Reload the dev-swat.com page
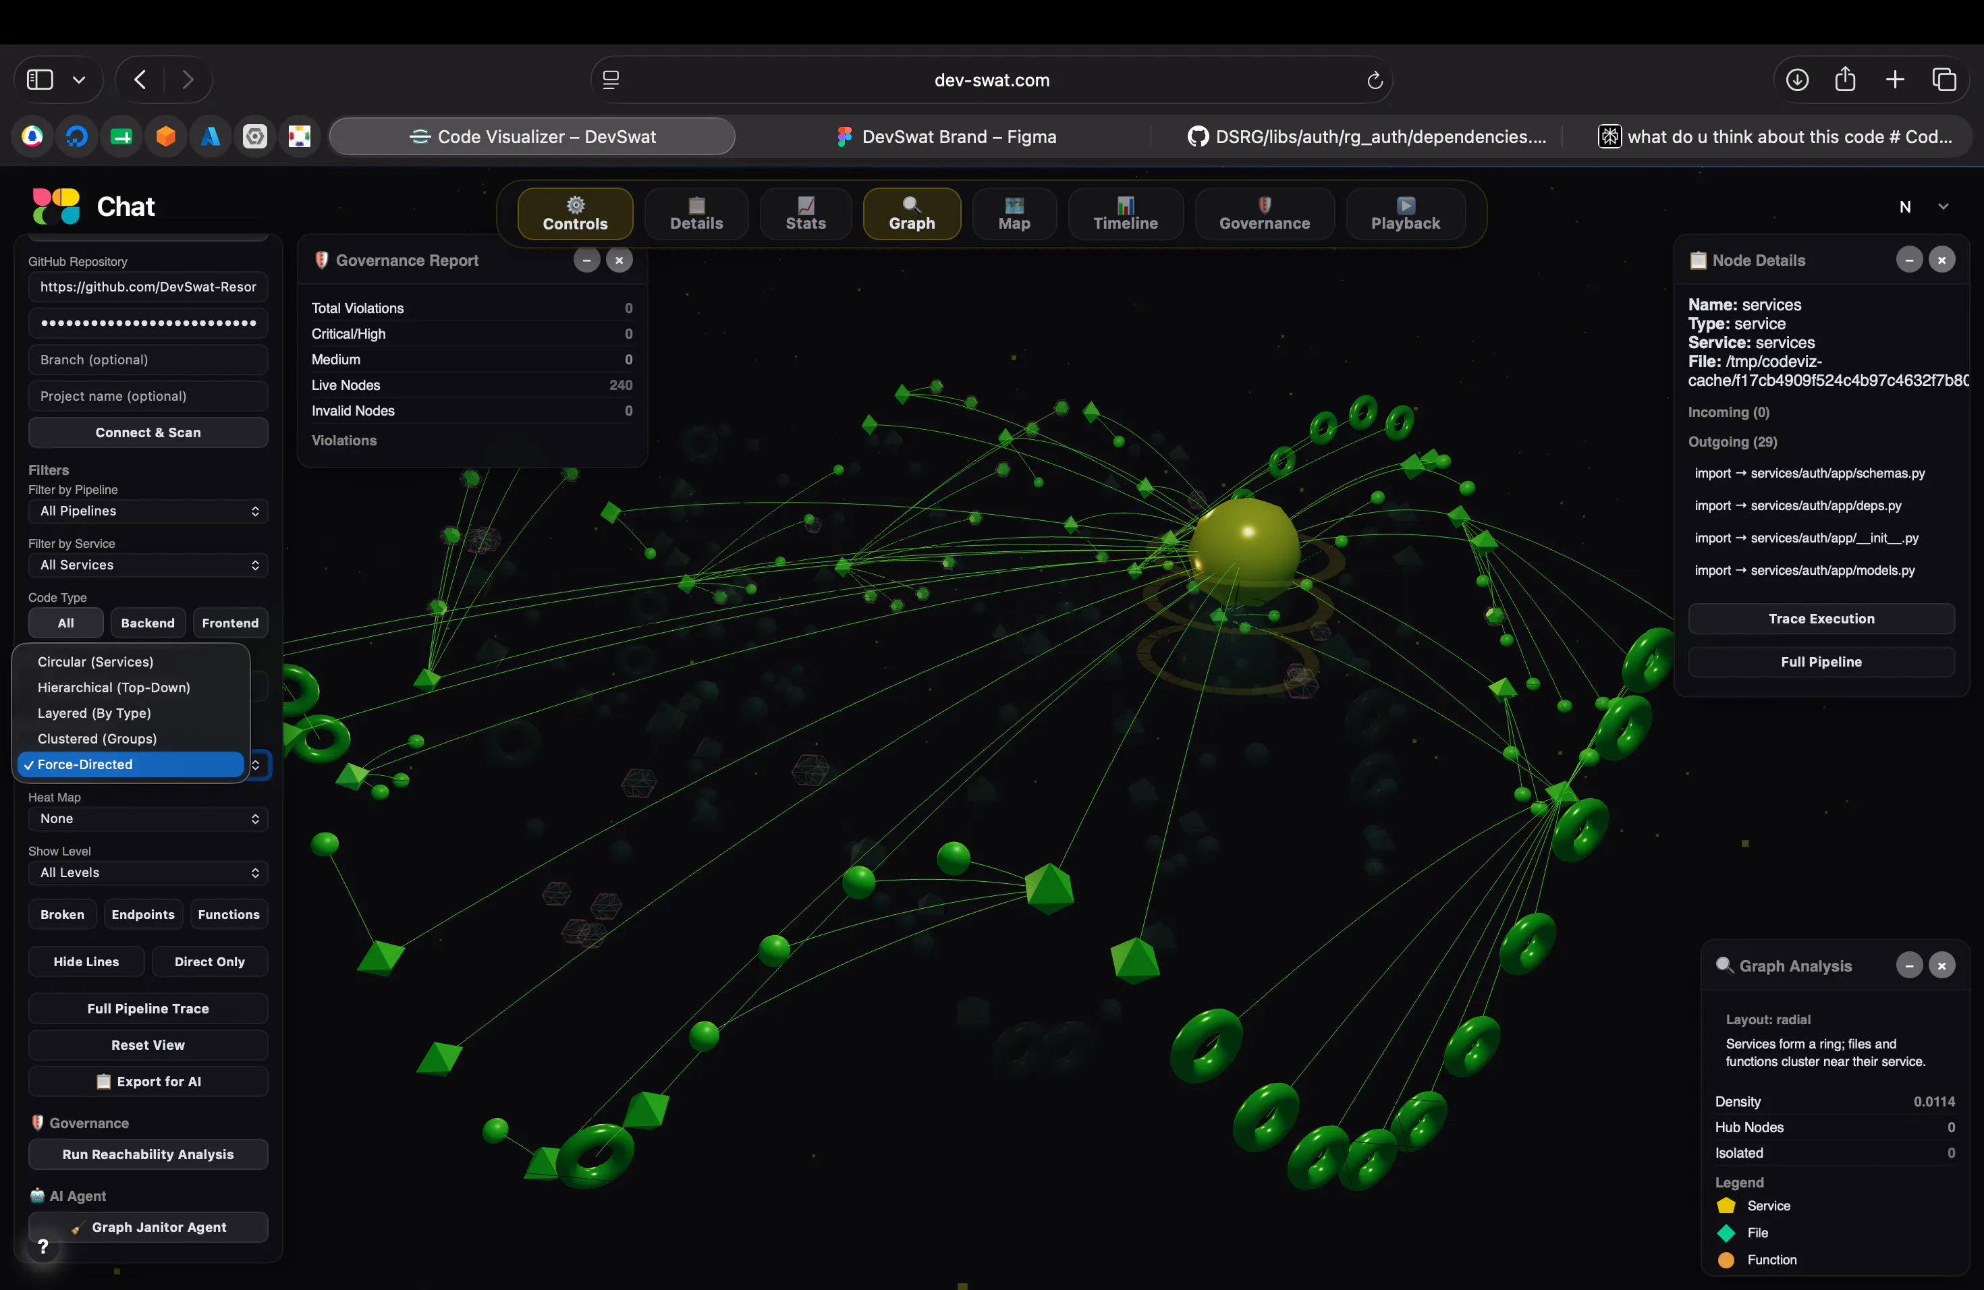The height and width of the screenshot is (1290, 1984). click(x=1375, y=80)
